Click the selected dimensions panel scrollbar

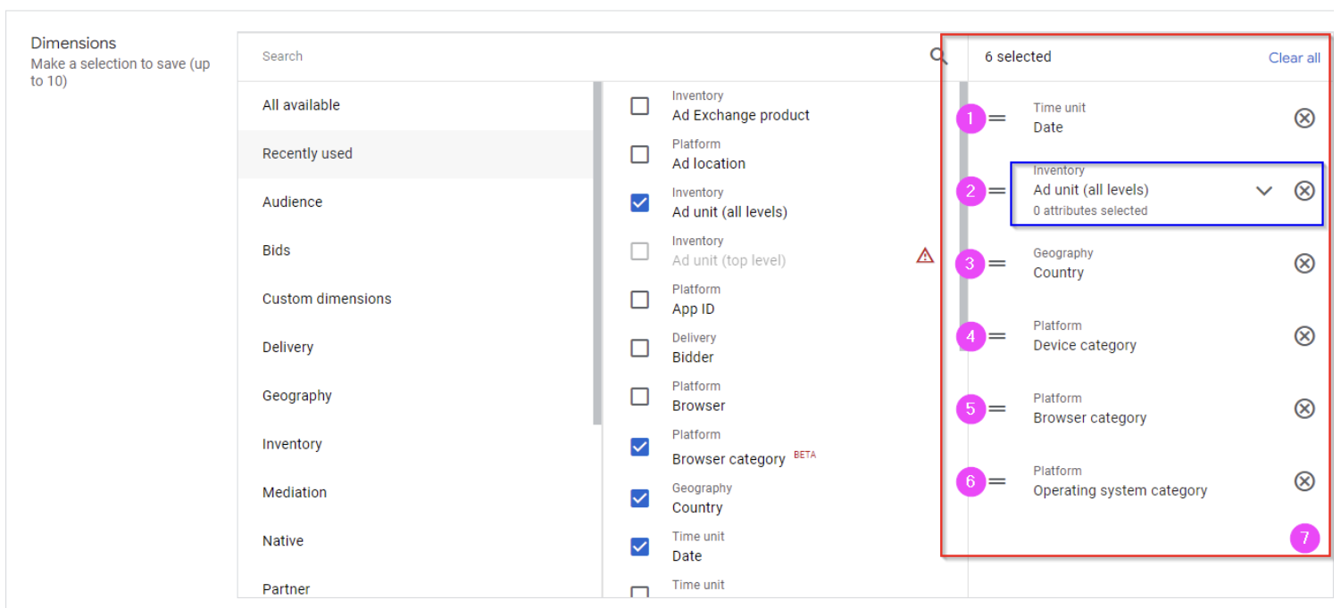tap(963, 217)
